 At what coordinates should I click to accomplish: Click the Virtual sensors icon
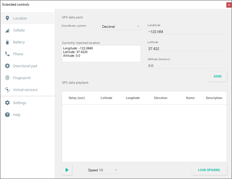(x=7, y=90)
